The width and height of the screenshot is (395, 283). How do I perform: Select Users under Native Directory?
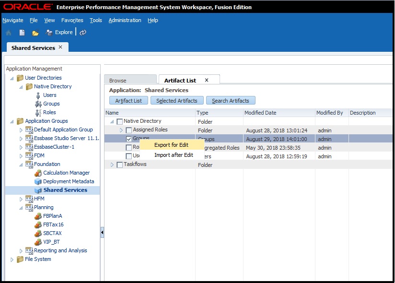[49, 95]
